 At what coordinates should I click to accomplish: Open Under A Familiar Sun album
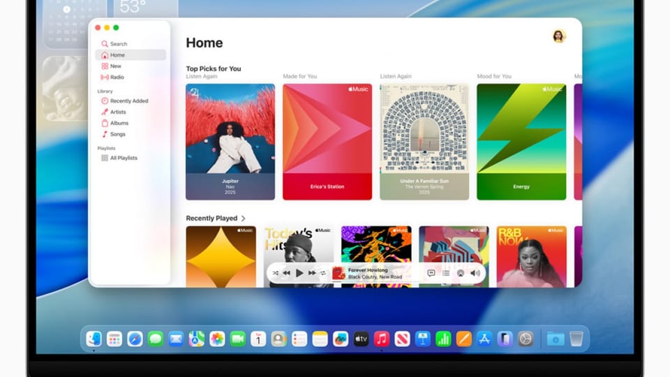[424, 142]
